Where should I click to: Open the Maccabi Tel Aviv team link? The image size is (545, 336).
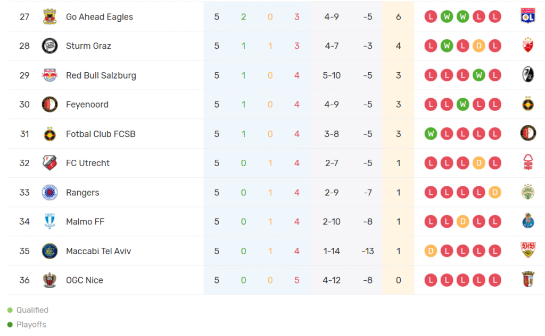click(x=98, y=251)
